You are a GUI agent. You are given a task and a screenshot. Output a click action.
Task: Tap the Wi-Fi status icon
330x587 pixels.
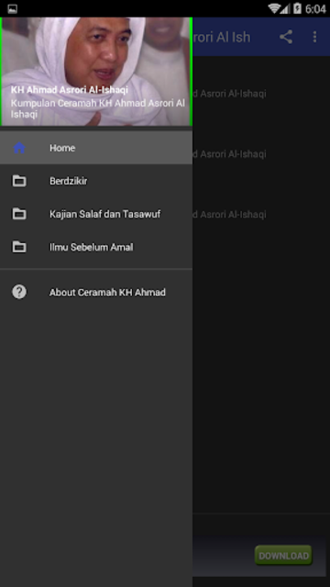pyautogui.click(x=275, y=8)
